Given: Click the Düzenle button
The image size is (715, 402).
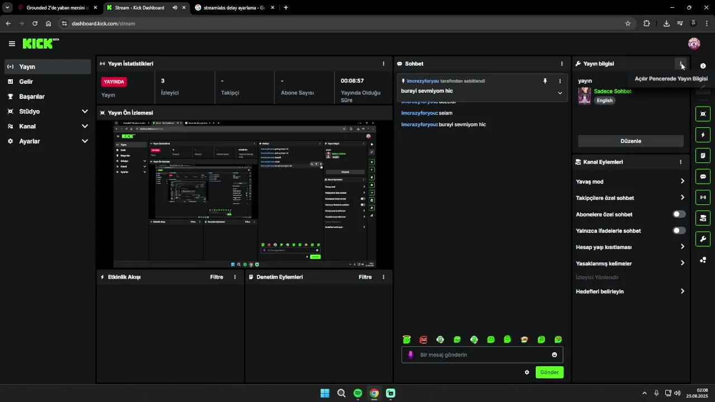Looking at the screenshot, I should pyautogui.click(x=631, y=141).
